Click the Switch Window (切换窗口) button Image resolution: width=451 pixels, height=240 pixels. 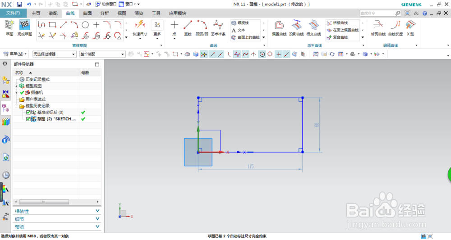pos(106,5)
